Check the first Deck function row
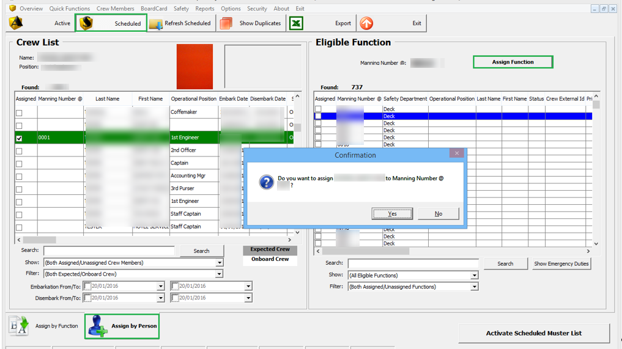Viewport: 622px width, 349px height. (318, 109)
